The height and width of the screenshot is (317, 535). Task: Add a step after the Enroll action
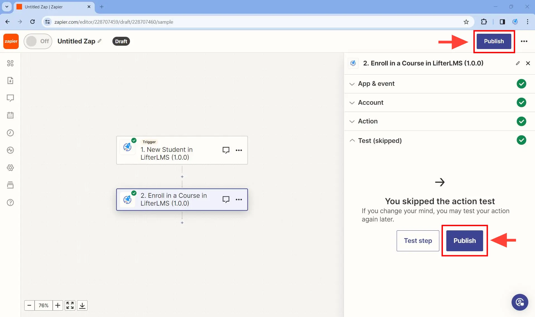tap(182, 223)
